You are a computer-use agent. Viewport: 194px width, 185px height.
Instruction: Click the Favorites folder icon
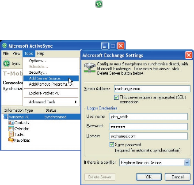click(x=11, y=140)
